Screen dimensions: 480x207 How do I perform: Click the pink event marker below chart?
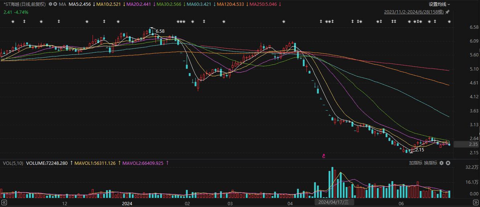323,156
